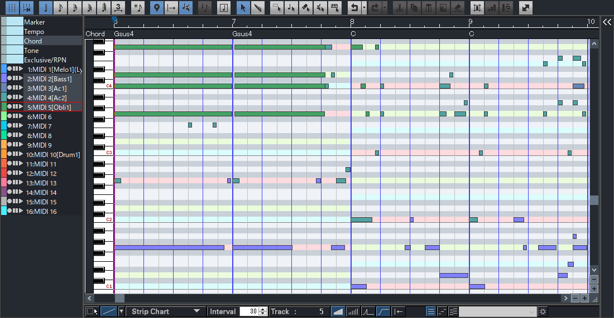The width and height of the screenshot is (614, 318).
Task: Select the arrow pointer tool
Action: pos(243,7)
